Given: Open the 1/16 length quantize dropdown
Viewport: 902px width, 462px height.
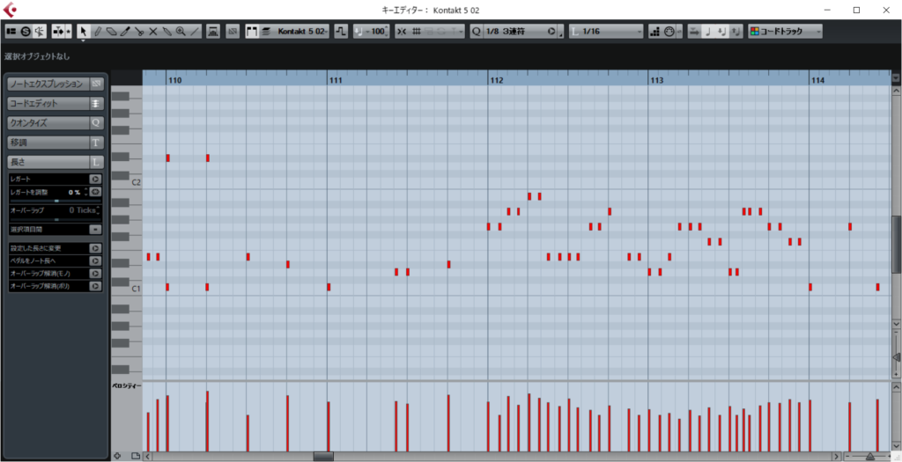Looking at the screenshot, I should tap(640, 31).
